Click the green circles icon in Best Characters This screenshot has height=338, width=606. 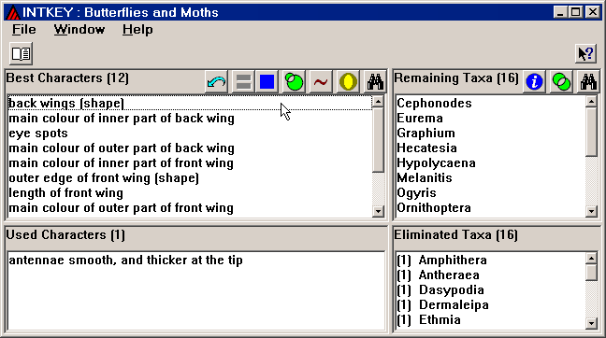click(294, 82)
